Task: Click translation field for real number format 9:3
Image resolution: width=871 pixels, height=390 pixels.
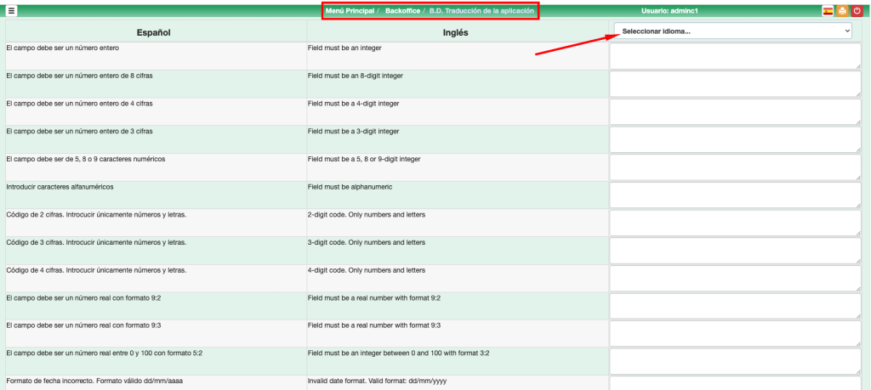Action: point(735,333)
